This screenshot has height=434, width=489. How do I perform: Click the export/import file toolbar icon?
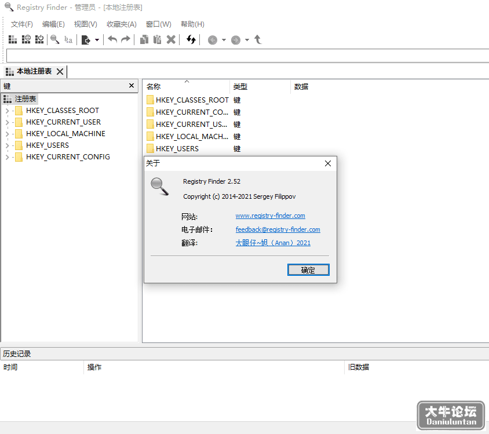(85, 40)
